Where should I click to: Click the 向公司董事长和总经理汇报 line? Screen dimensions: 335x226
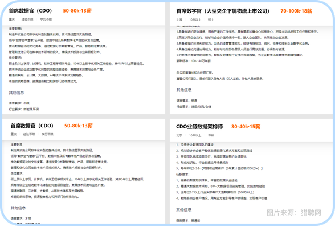pos(195,73)
